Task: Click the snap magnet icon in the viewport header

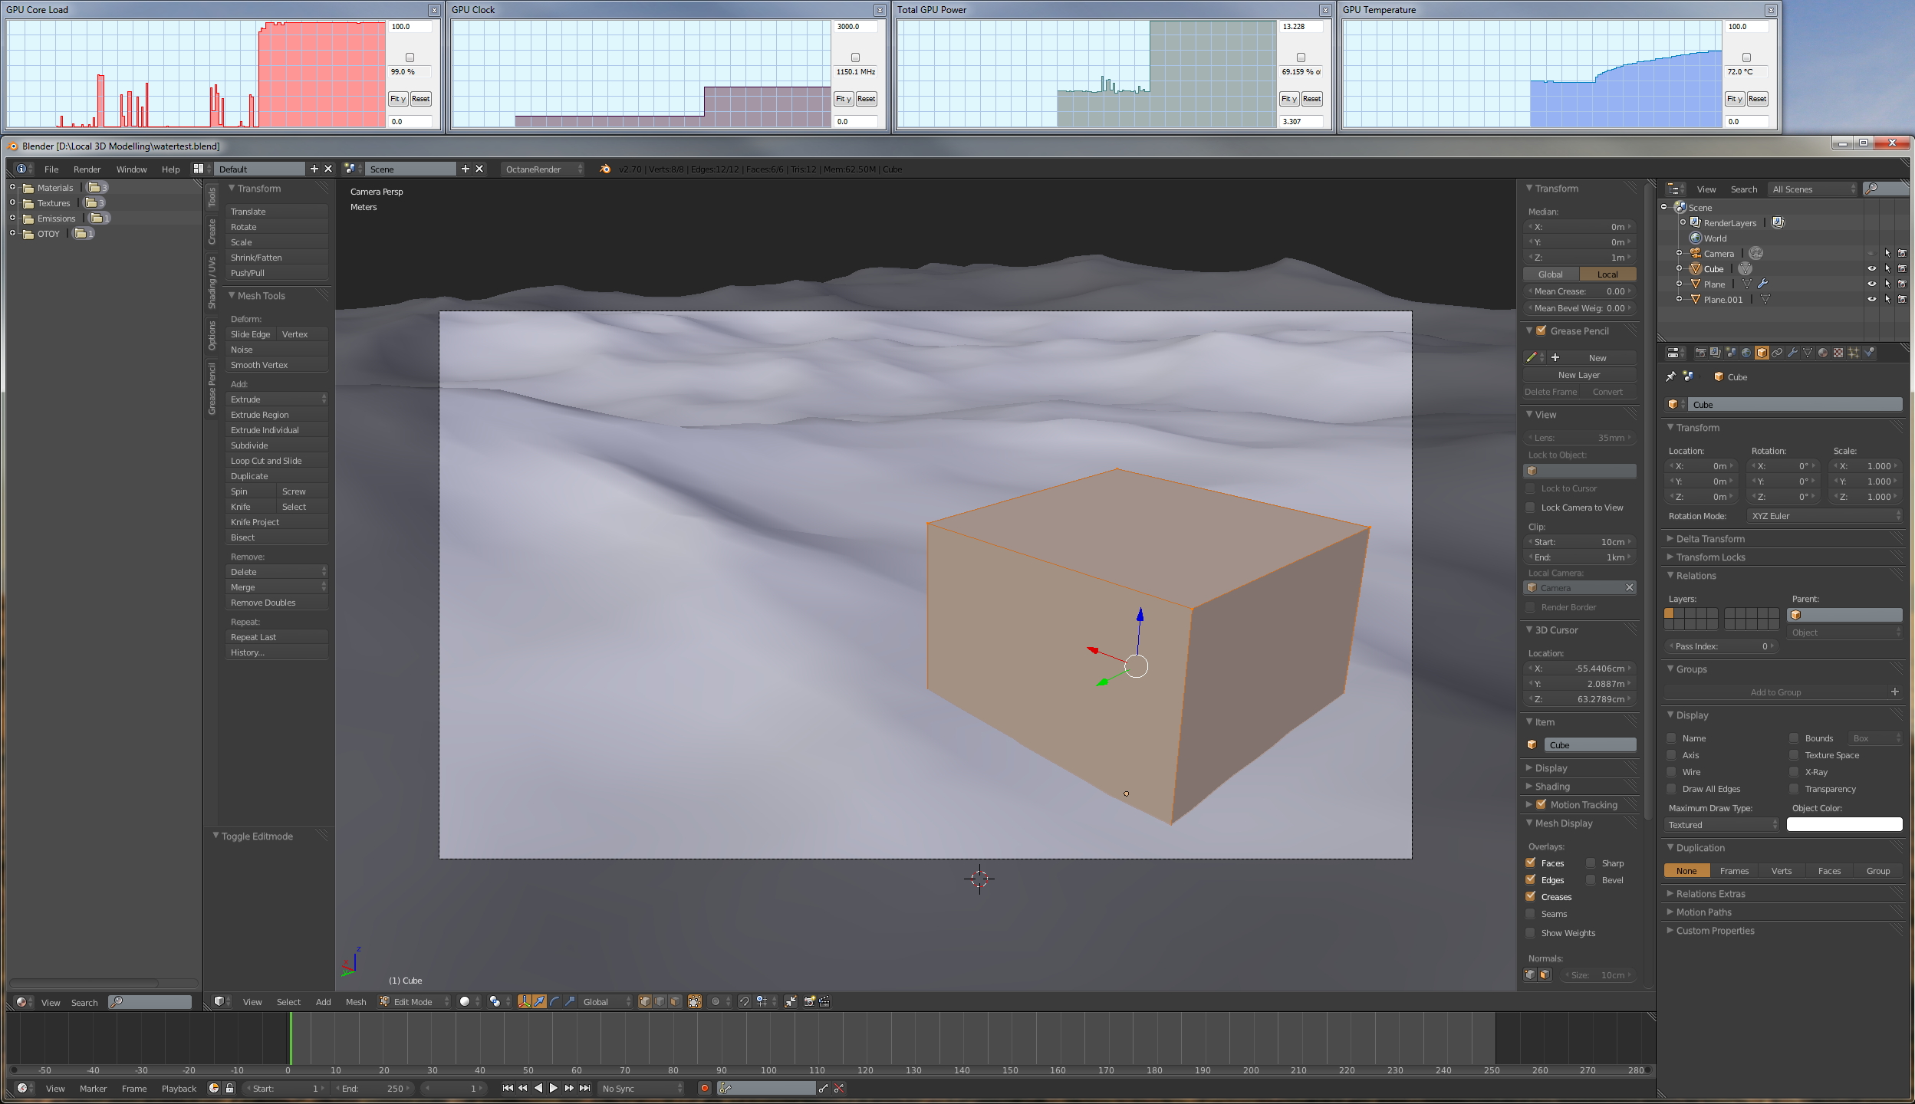Action: [x=744, y=1002]
